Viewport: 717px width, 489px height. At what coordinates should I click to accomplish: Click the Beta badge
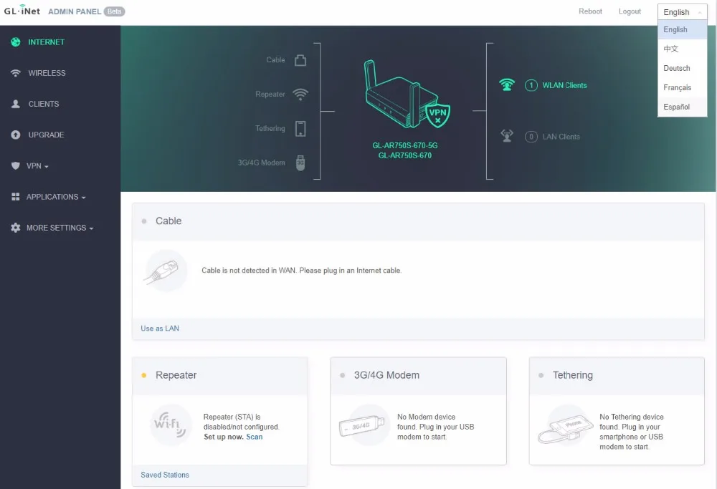tap(114, 11)
